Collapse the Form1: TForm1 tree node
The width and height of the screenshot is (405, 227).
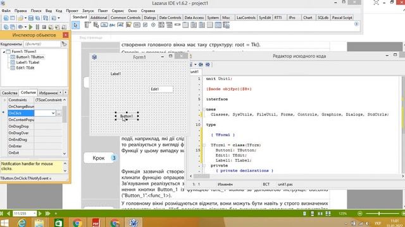pos(4,52)
